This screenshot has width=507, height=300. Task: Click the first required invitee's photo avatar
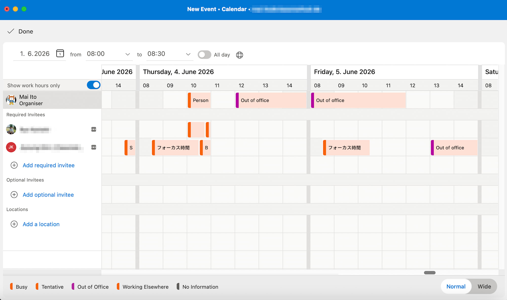pyautogui.click(x=11, y=129)
